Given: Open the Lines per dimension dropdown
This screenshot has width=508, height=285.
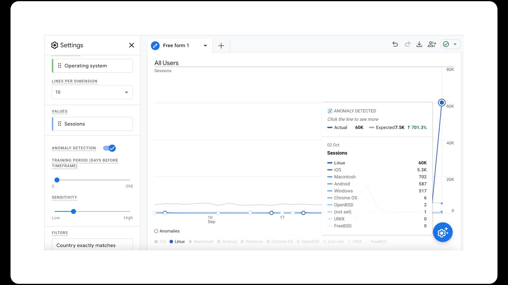Looking at the screenshot, I should click(x=92, y=92).
